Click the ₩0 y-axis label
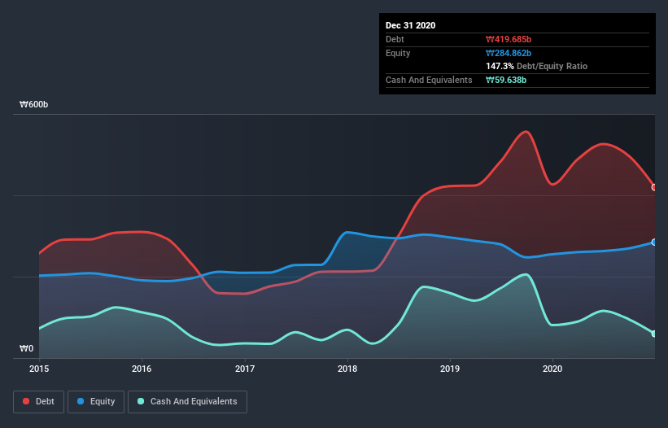 point(26,348)
